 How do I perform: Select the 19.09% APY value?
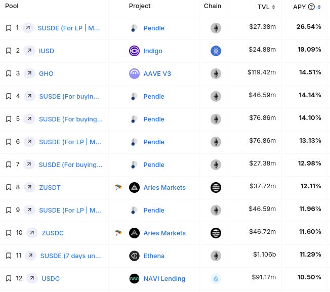tap(309, 49)
